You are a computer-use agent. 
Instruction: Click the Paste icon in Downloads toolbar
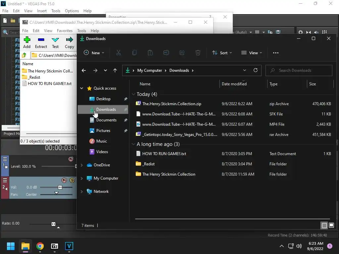pos(150,53)
